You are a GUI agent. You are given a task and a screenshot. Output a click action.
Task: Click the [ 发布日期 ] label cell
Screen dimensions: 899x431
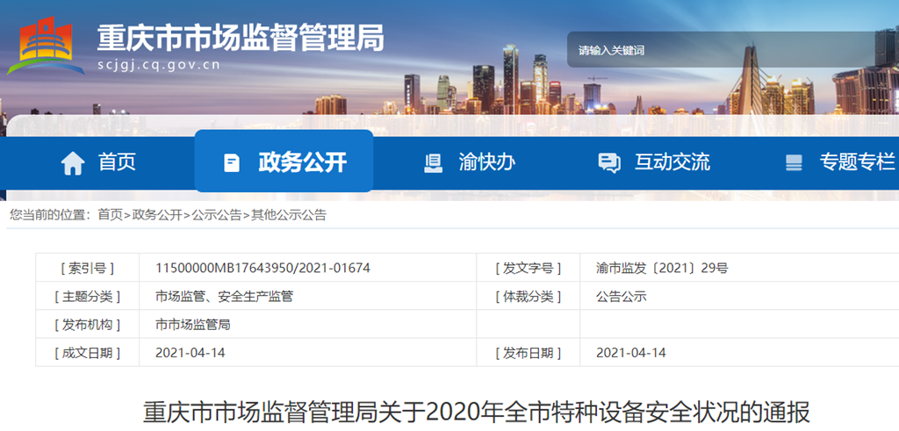[528, 353]
